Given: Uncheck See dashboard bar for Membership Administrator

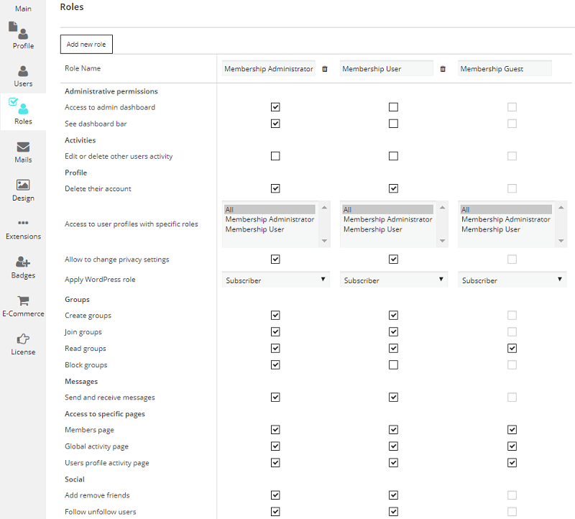Looking at the screenshot, I should 275,124.
